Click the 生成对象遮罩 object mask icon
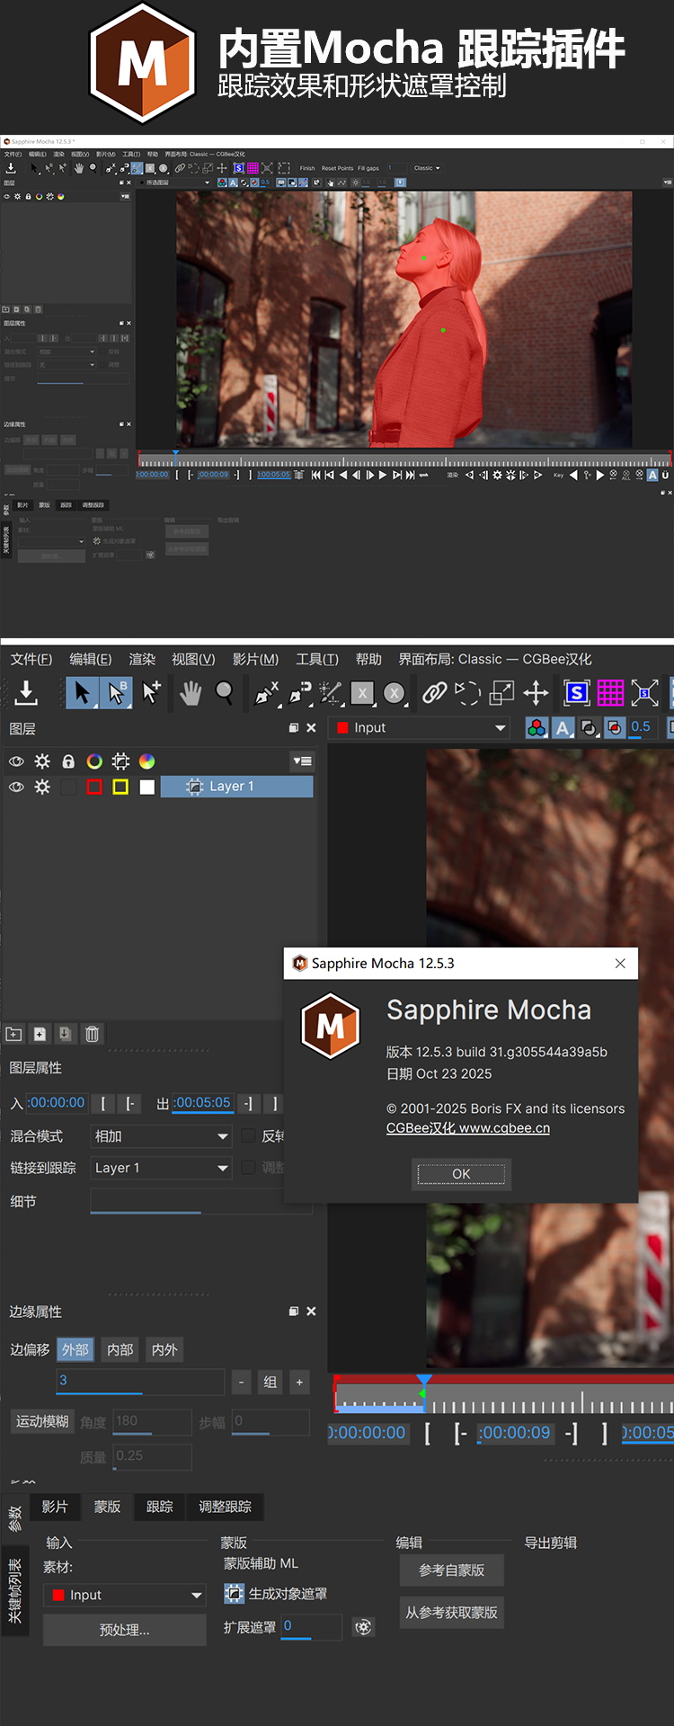The image size is (674, 1726). [x=234, y=1593]
